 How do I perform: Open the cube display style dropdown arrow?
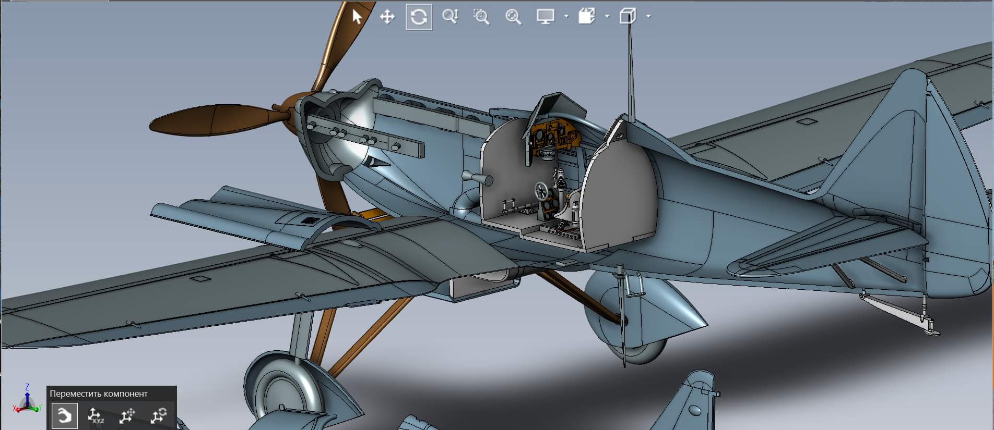tap(648, 17)
